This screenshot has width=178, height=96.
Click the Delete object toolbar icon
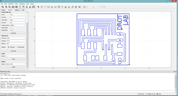(30, 7)
